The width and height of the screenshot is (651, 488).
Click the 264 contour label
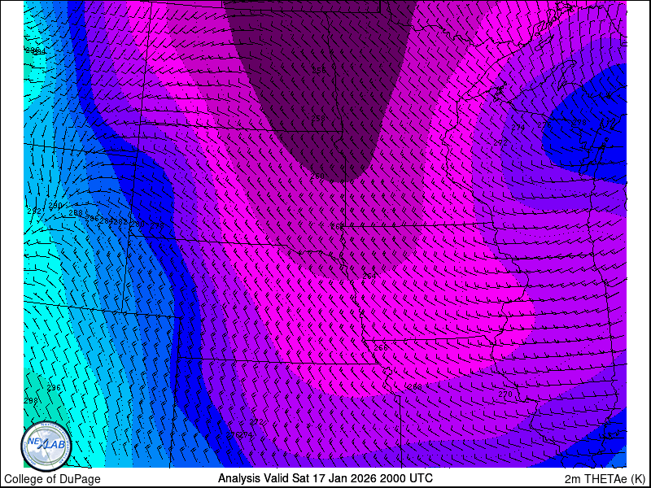[x=369, y=276]
